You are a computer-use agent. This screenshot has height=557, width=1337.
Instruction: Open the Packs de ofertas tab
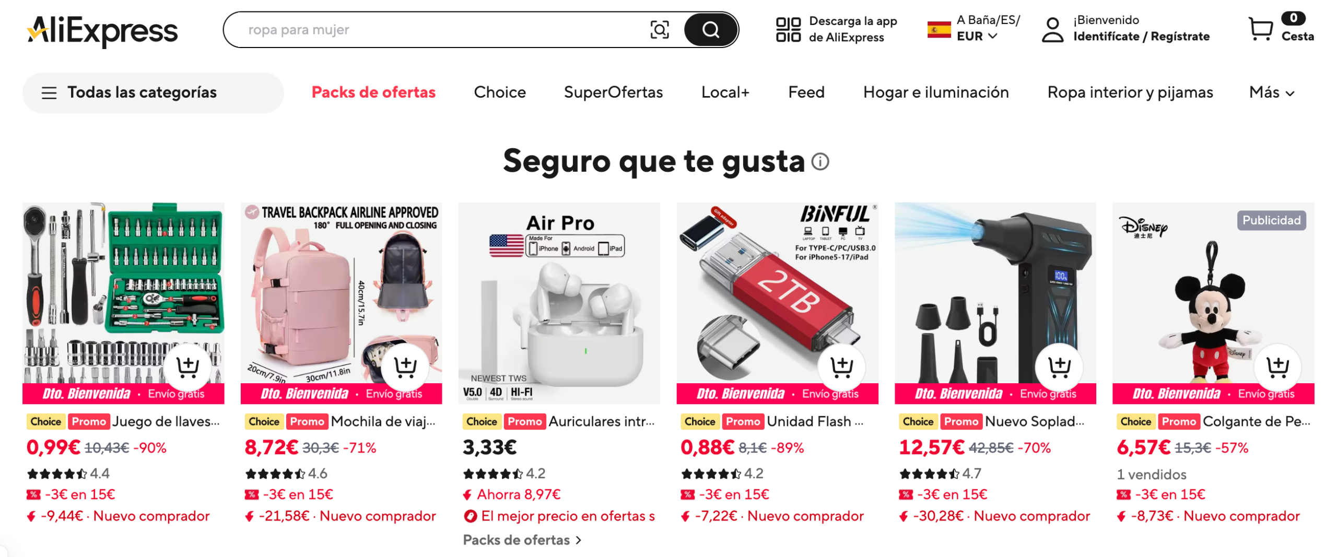(x=373, y=92)
